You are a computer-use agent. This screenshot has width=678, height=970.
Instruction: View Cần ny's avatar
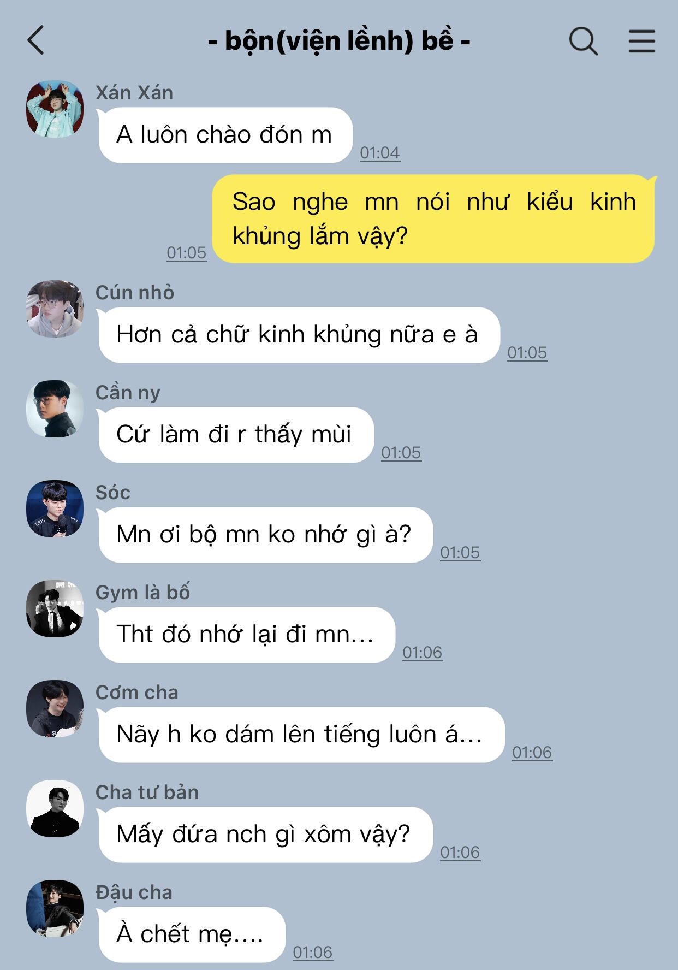[55, 409]
